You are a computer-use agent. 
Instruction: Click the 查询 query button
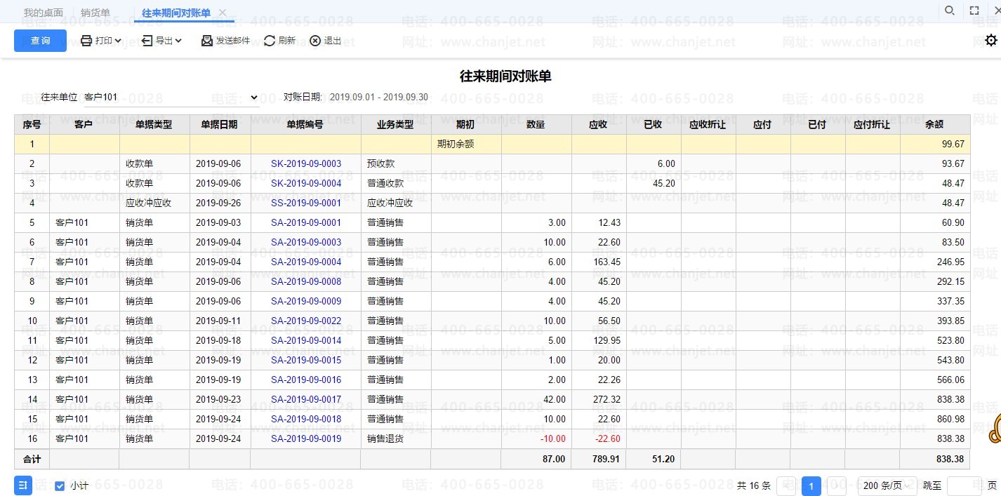(x=40, y=41)
